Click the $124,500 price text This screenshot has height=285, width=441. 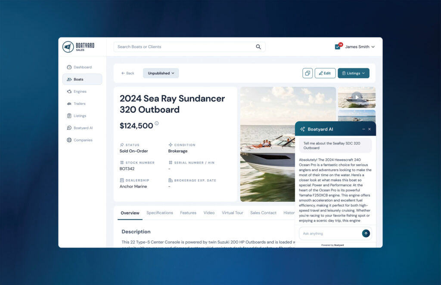click(x=137, y=126)
